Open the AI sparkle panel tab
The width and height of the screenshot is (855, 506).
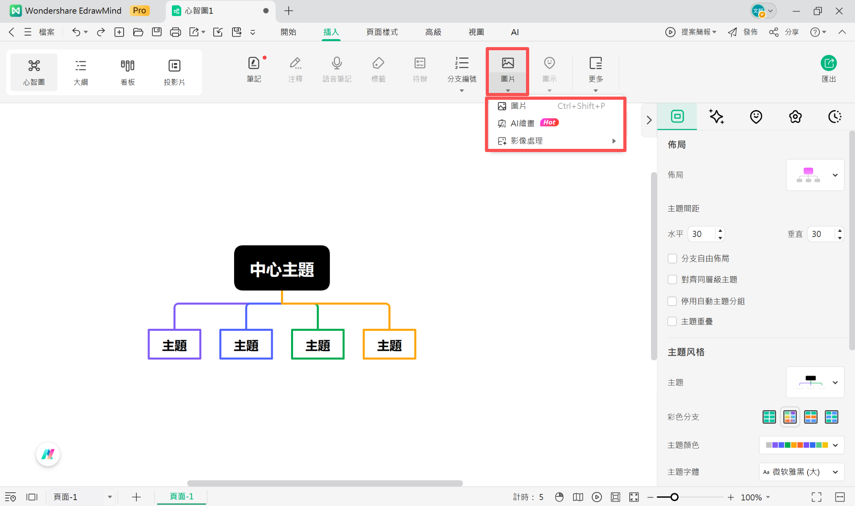pyautogui.click(x=716, y=117)
